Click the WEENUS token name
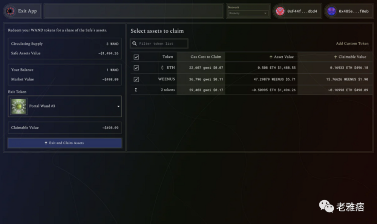Screen dimensions: 377x224 click(166, 79)
